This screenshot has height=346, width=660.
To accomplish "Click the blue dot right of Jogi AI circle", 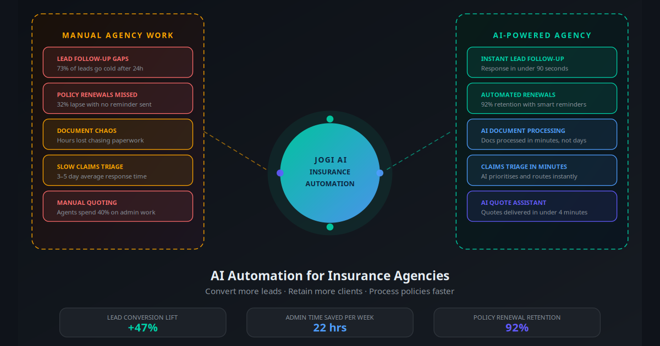I will click(x=380, y=173).
